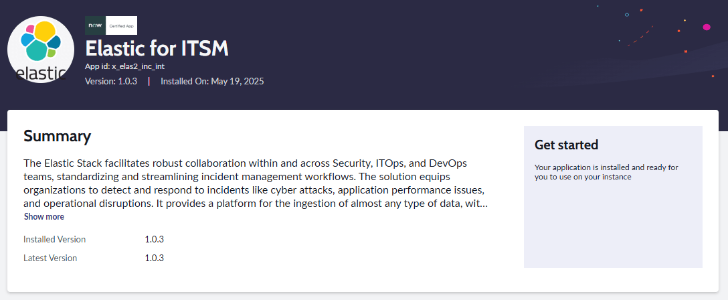Image resolution: width=728 pixels, height=300 pixels.
Task: Click the Elastic logo icon
Action: (41, 50)
